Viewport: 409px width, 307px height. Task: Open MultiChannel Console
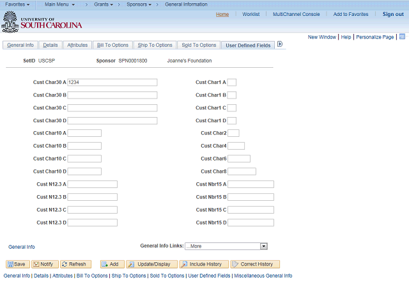tap(296, 14)
